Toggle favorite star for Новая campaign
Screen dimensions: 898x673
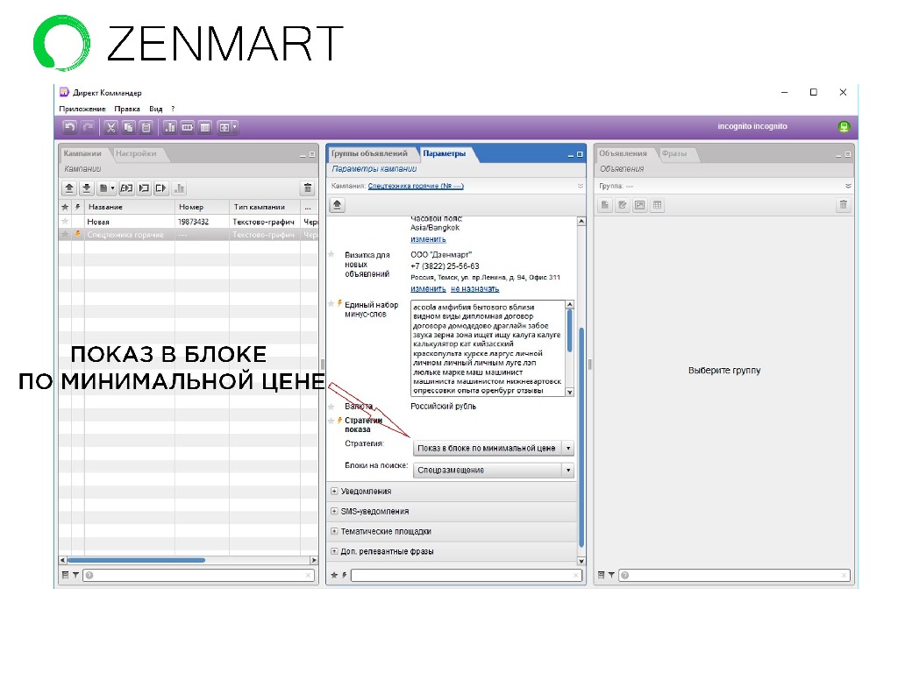coord(65,222)
